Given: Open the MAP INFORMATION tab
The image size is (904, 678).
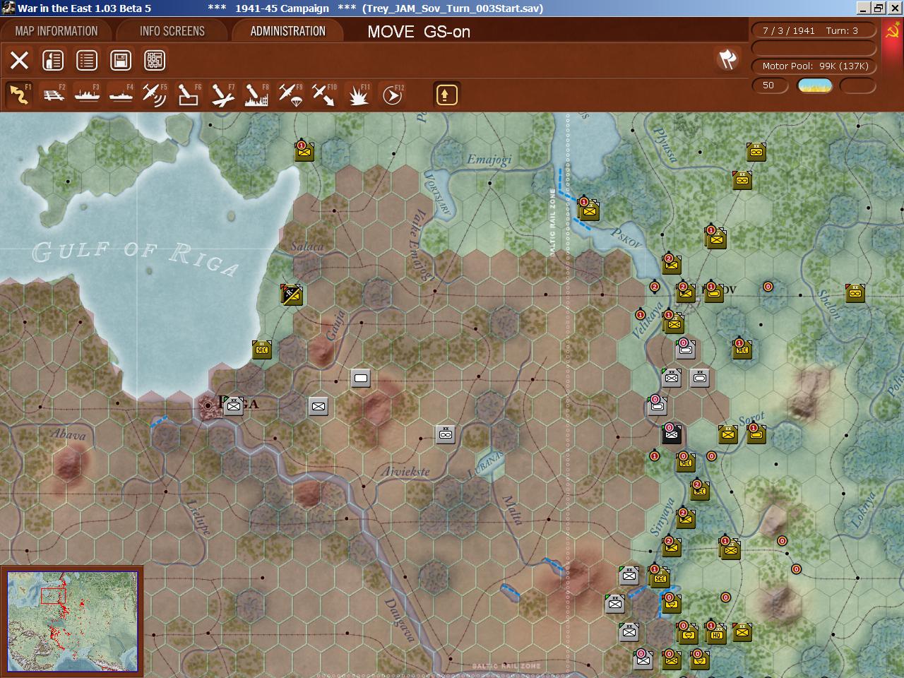Looking at the screenshot, I should coord(56,31).
